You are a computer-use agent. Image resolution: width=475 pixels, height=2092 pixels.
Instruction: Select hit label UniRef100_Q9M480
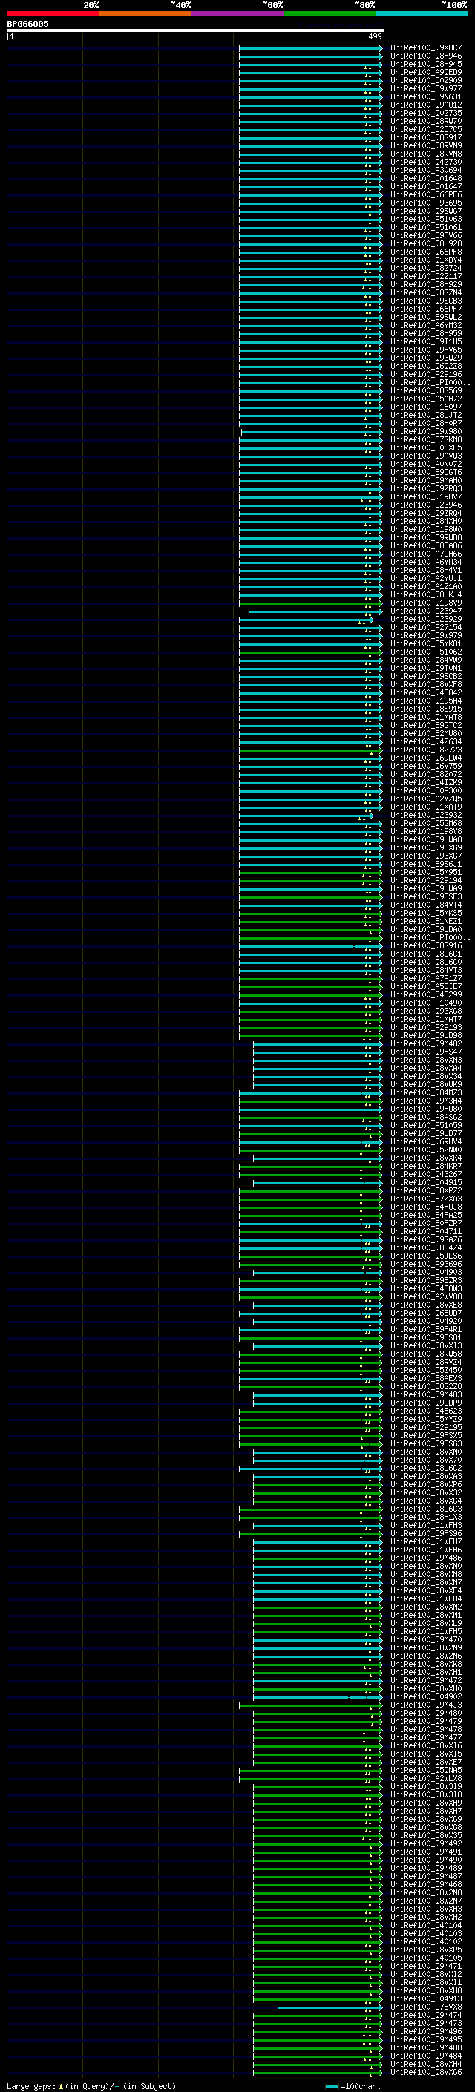coord(426,1714)
